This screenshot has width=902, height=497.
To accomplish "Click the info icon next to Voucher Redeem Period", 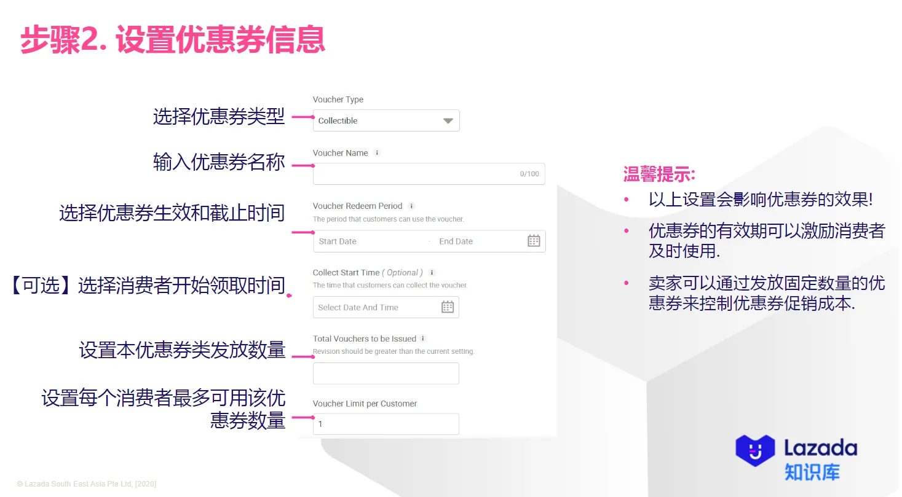I will click(411, 206).
